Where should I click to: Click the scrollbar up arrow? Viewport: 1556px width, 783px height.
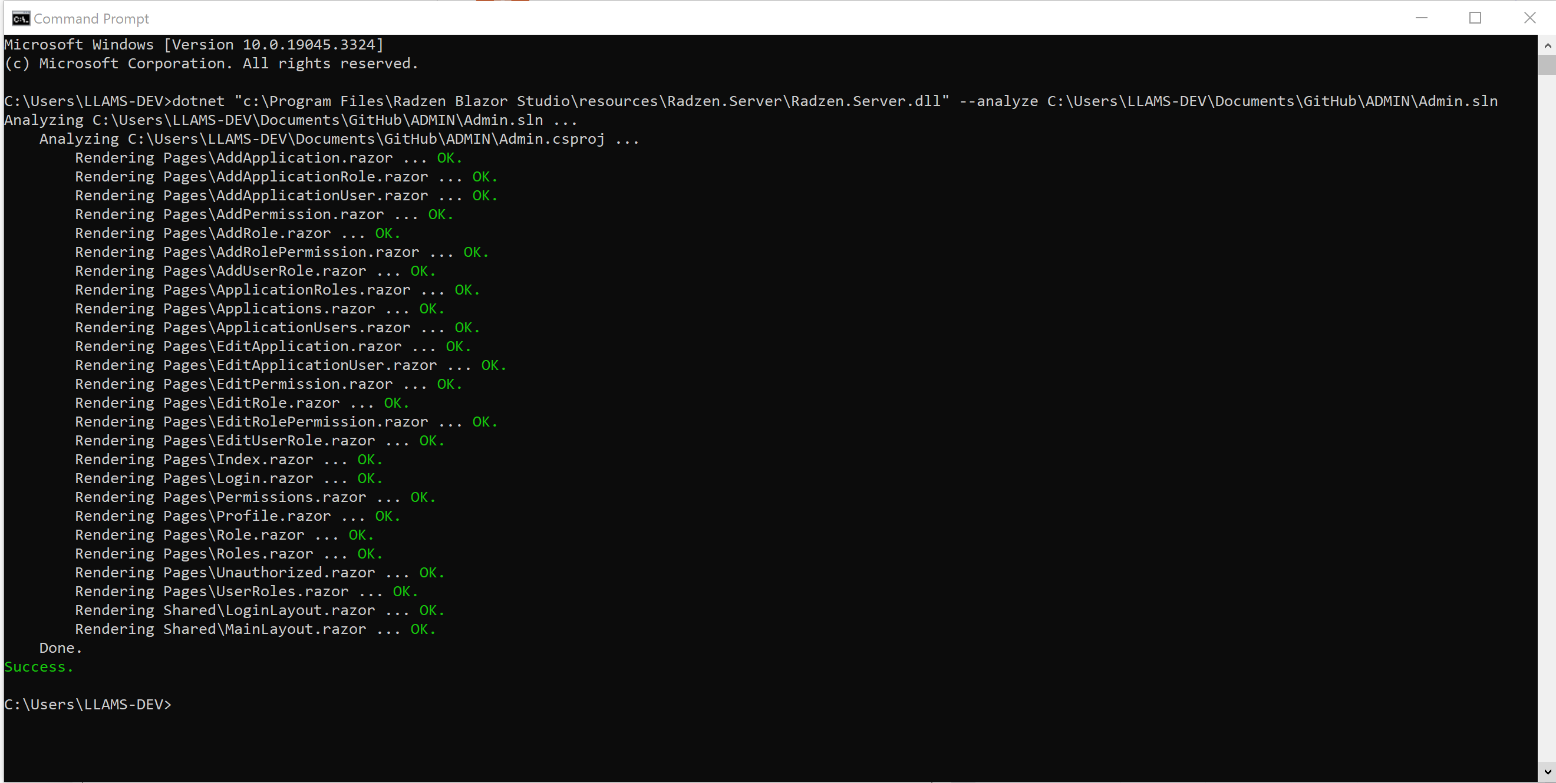(x=1547, y=45)
